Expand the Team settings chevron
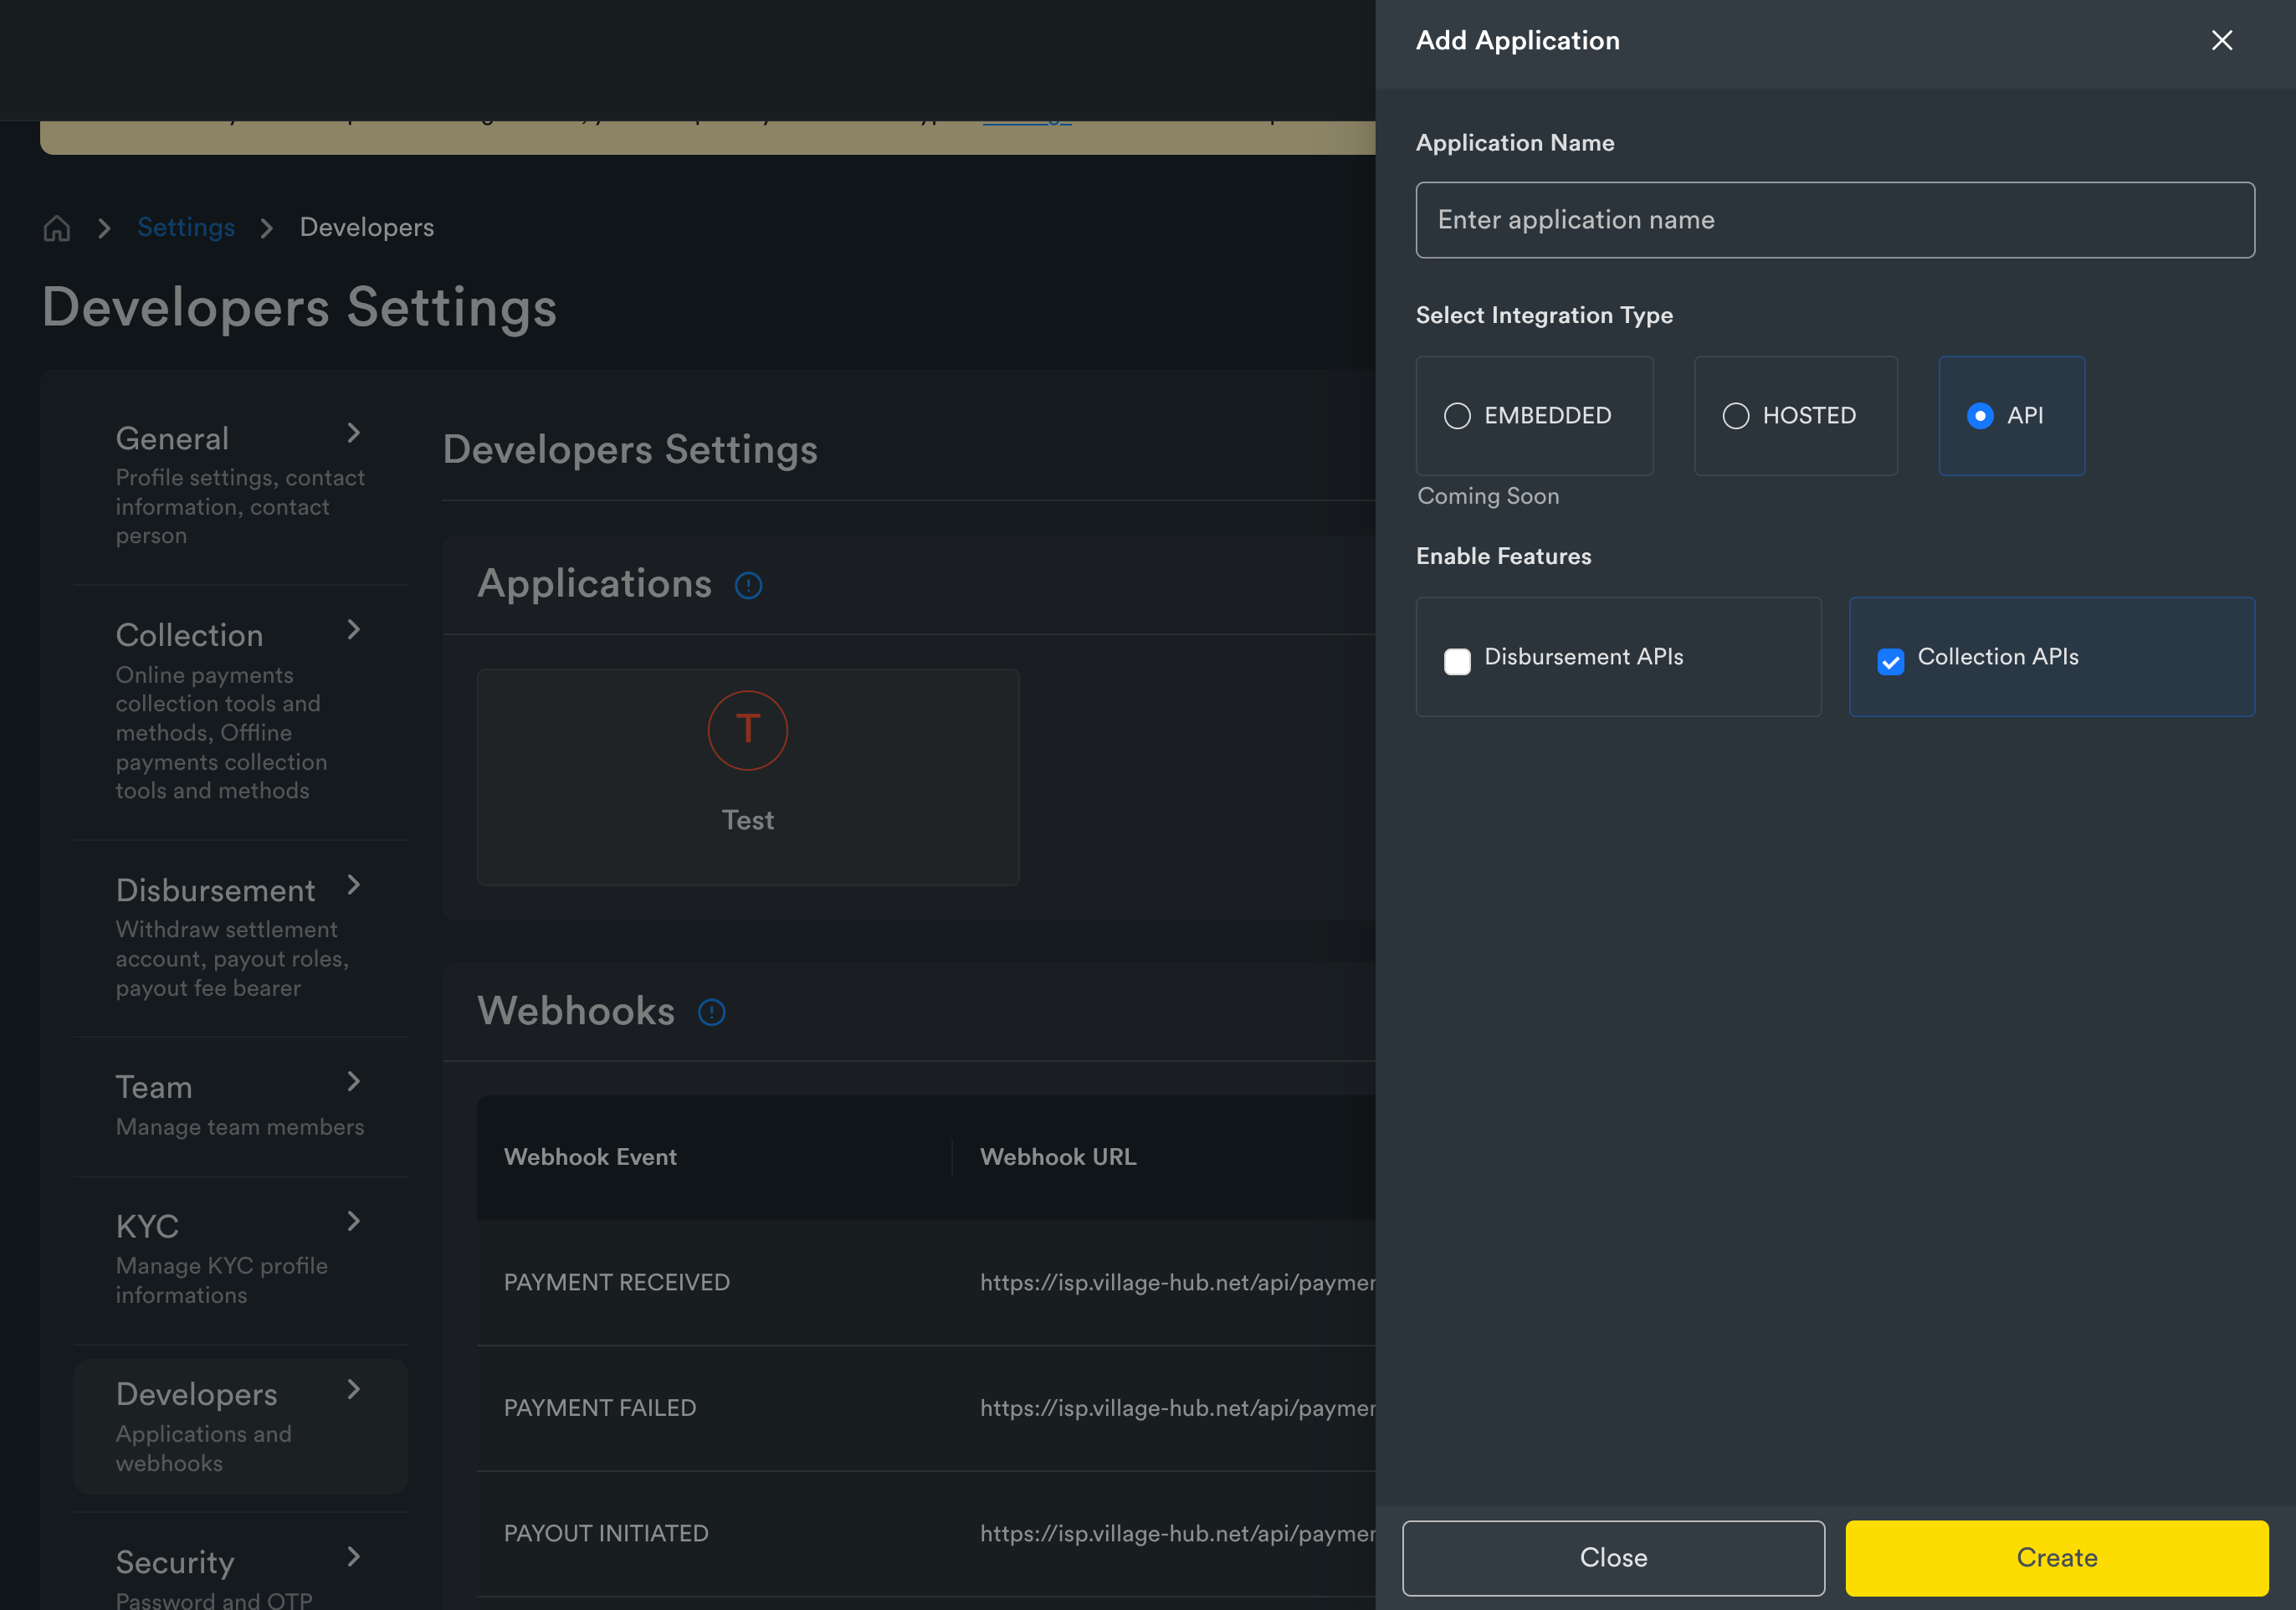 [353, 1081]
